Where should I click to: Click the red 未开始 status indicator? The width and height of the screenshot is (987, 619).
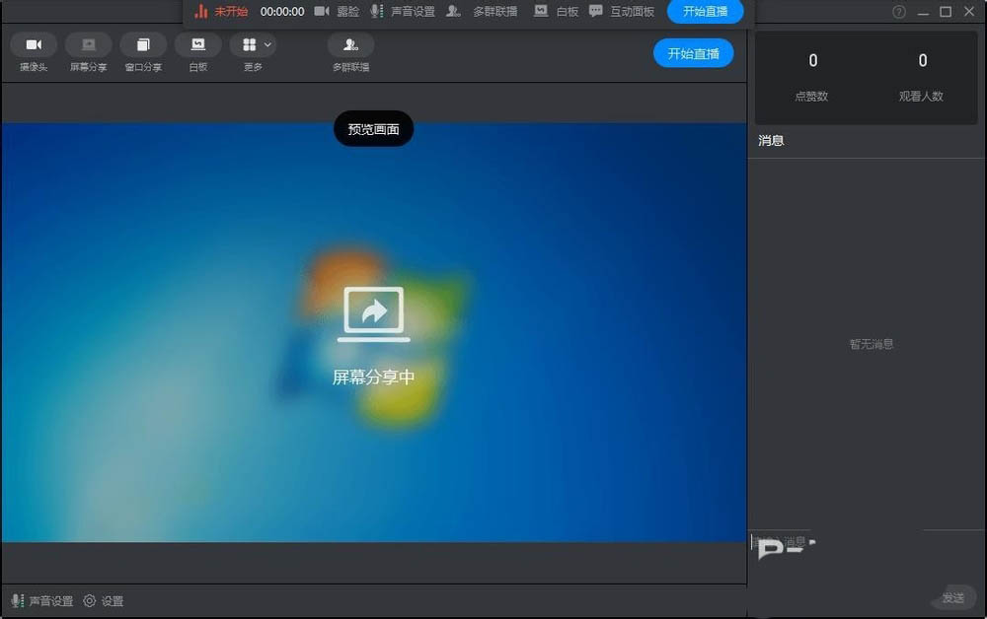(x=221, y=11)
